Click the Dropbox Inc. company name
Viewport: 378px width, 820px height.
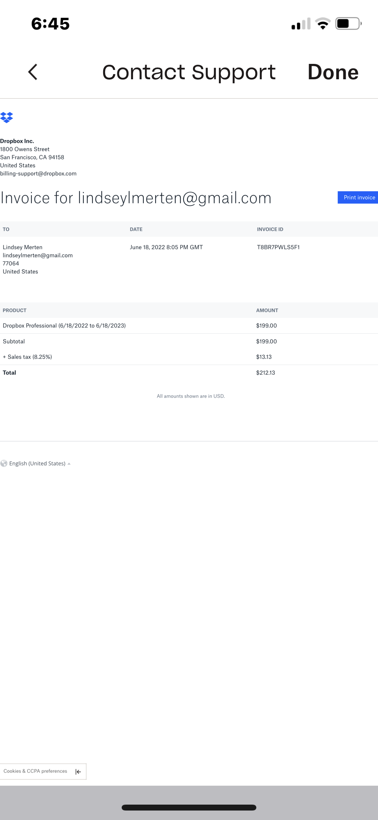tap(17, 141)
